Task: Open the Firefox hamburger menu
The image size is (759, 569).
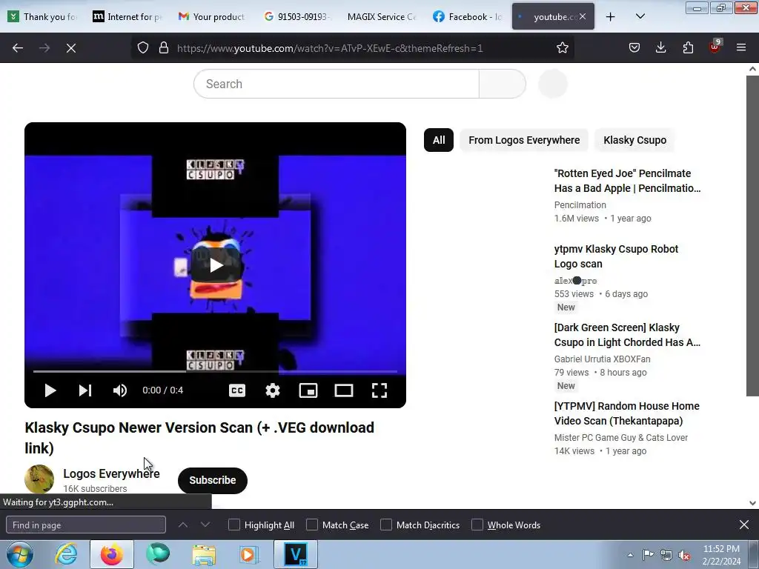Action: coord(741,47)
